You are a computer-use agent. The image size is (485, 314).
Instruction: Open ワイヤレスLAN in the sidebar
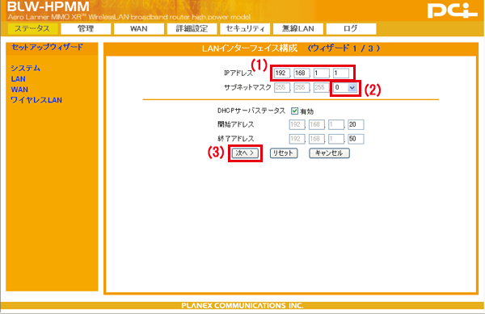(36, 100)
